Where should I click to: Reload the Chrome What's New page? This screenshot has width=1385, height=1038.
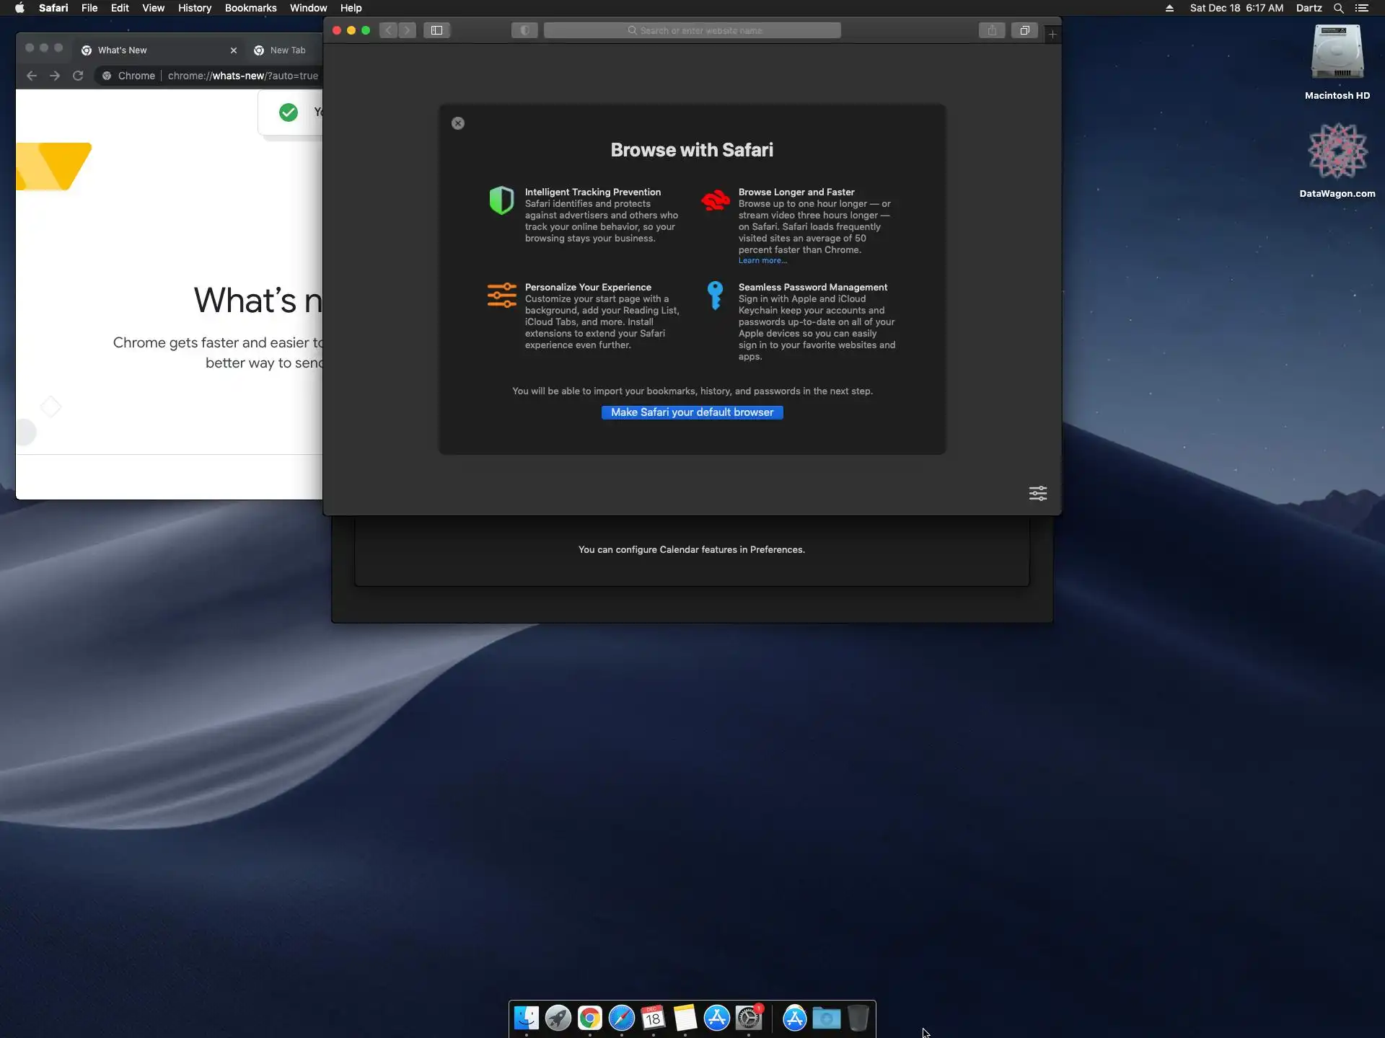pos(78,76)
